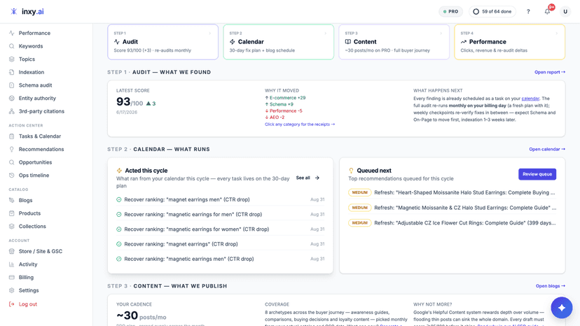Open the help question mark icon

[528, 11]
